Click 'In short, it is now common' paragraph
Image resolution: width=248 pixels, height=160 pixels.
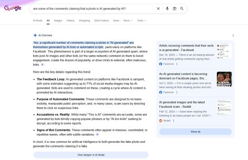coord(89,144)
